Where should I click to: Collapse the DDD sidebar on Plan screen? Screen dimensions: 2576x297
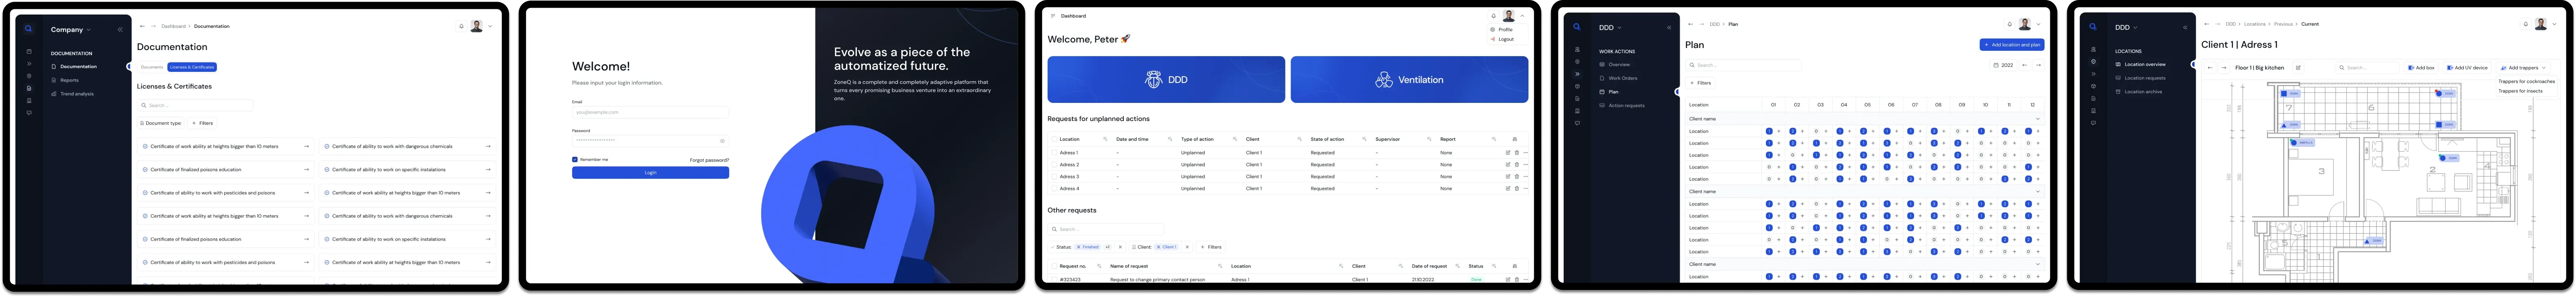[x=1669, y=28]
